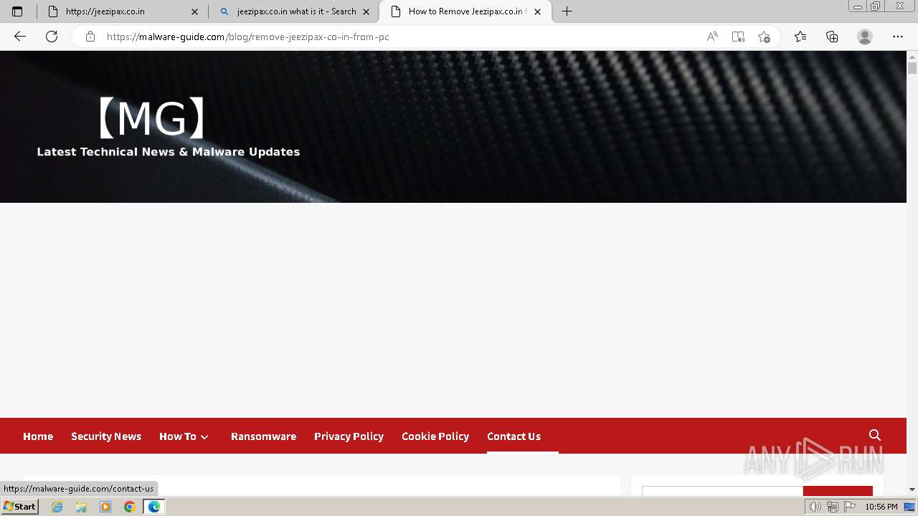
Task: Open a new browser tab
Action: pyautogui.click(x=567, y=11)
